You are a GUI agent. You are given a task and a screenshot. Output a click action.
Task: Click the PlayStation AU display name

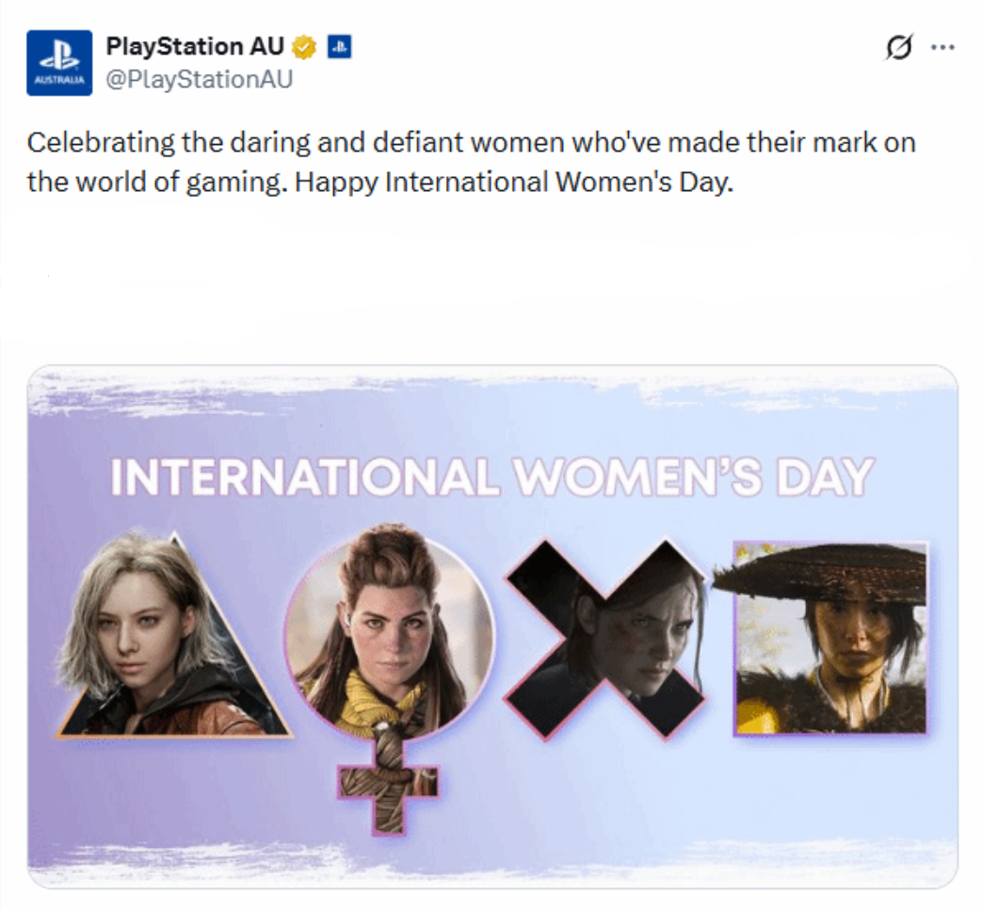tap(195, 46)
